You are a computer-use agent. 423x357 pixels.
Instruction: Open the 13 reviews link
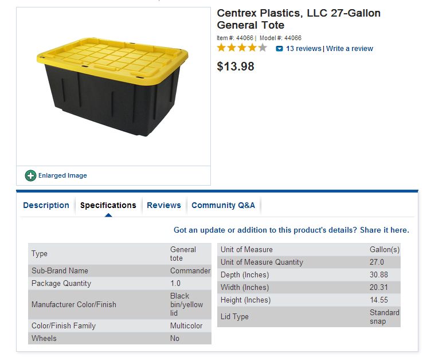tap(304, 49)
